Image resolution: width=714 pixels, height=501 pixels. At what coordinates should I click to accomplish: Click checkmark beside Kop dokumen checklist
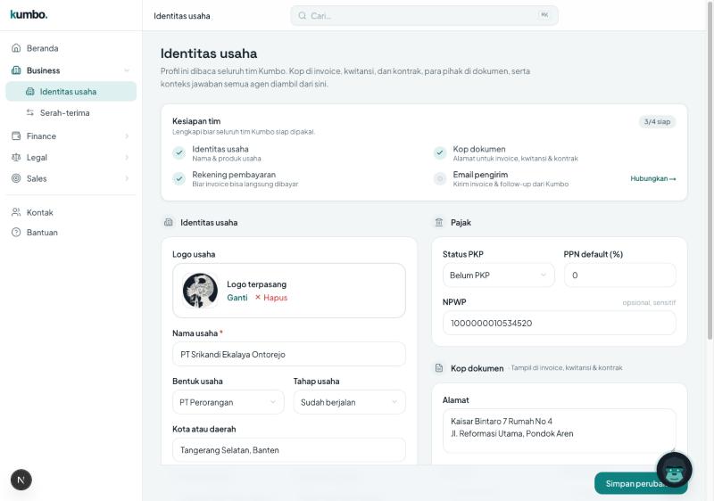pos(440,153)
